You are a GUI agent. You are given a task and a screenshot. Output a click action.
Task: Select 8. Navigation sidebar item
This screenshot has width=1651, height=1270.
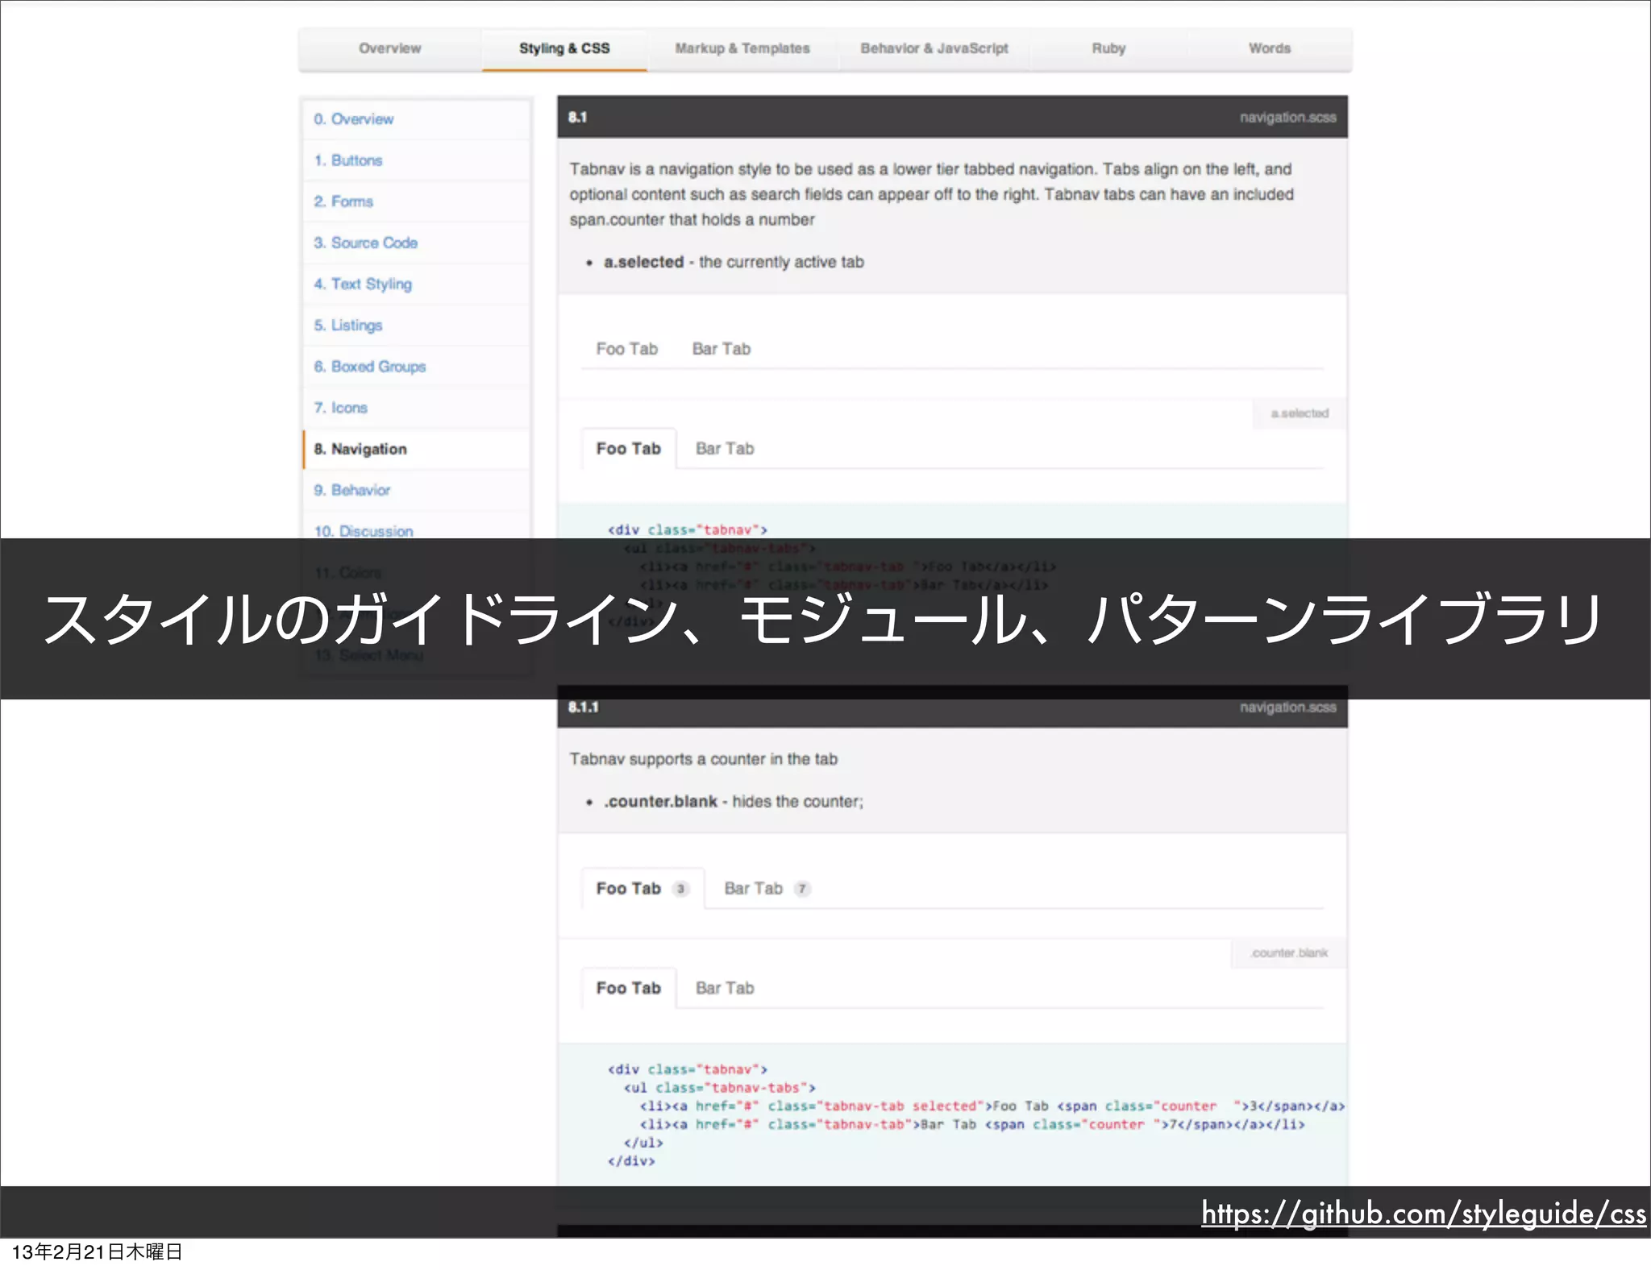tap(417, 449)
